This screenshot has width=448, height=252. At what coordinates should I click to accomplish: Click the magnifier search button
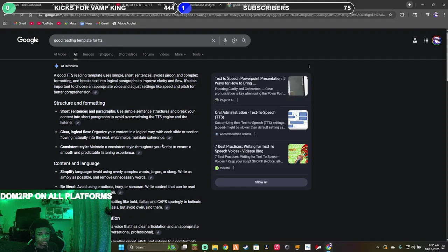(x=244, y=40)
